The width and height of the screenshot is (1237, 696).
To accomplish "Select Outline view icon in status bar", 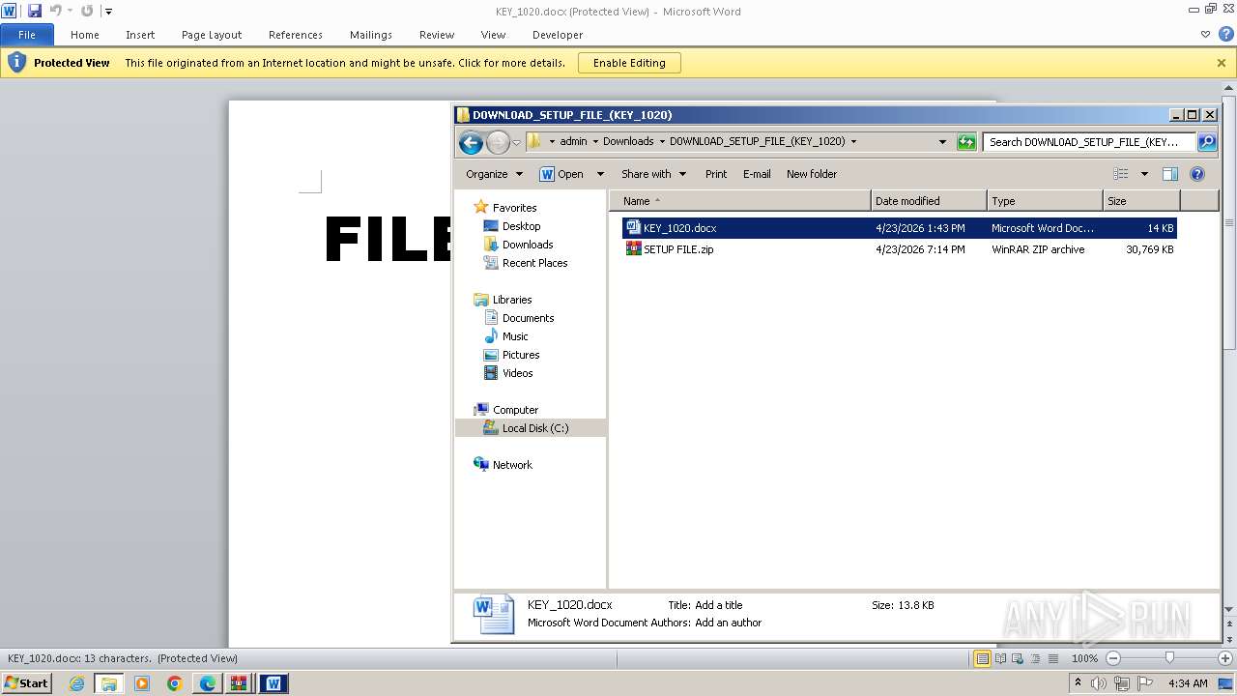I will tap(1034, 658).
